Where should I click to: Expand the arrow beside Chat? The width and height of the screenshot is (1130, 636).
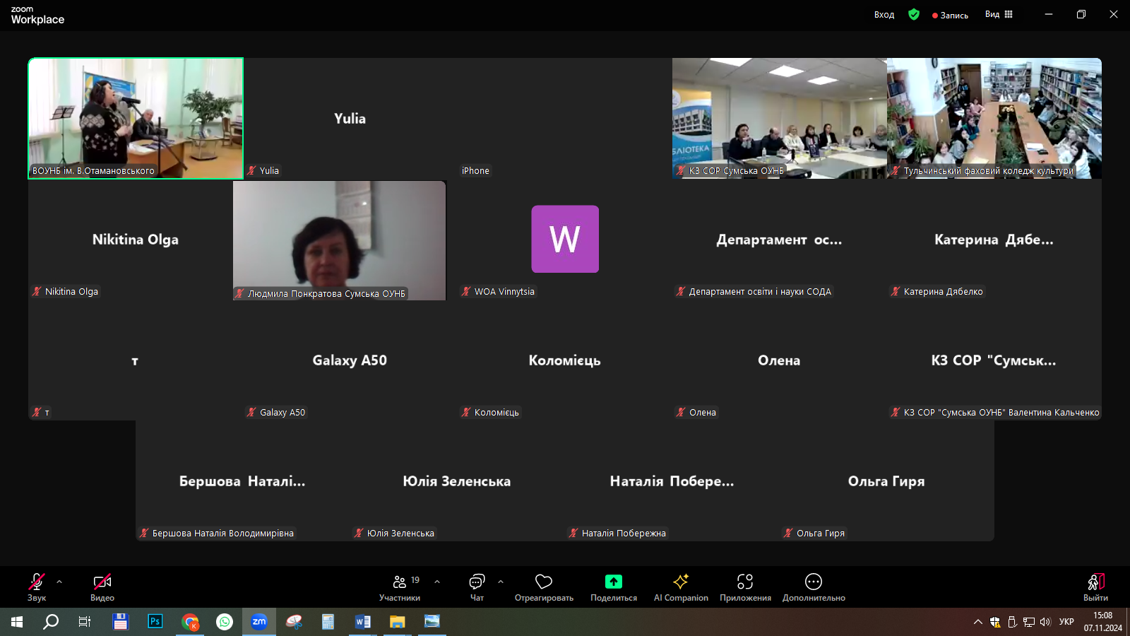501,582
